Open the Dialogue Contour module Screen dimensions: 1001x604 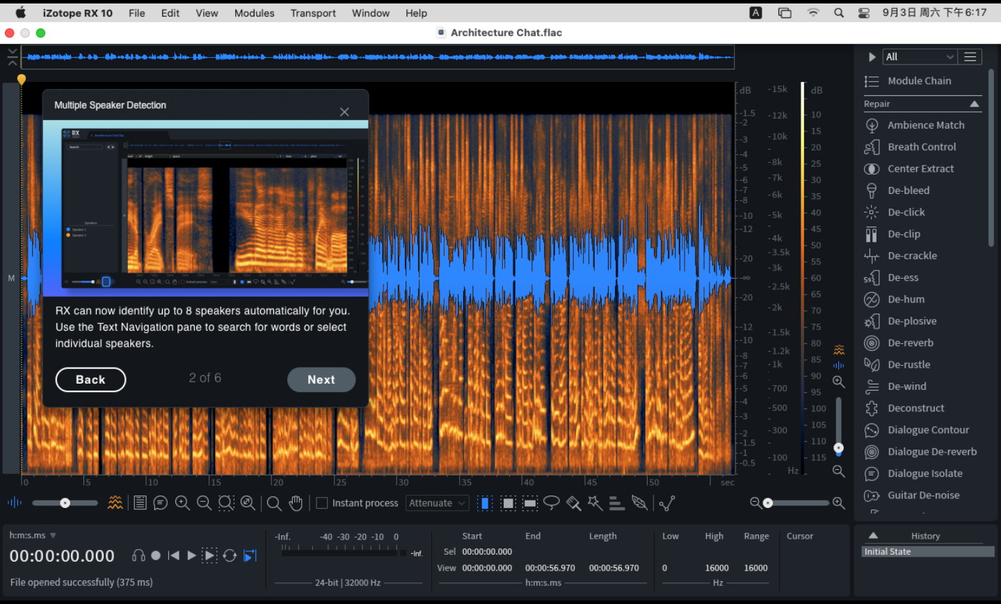coord(922,430)
